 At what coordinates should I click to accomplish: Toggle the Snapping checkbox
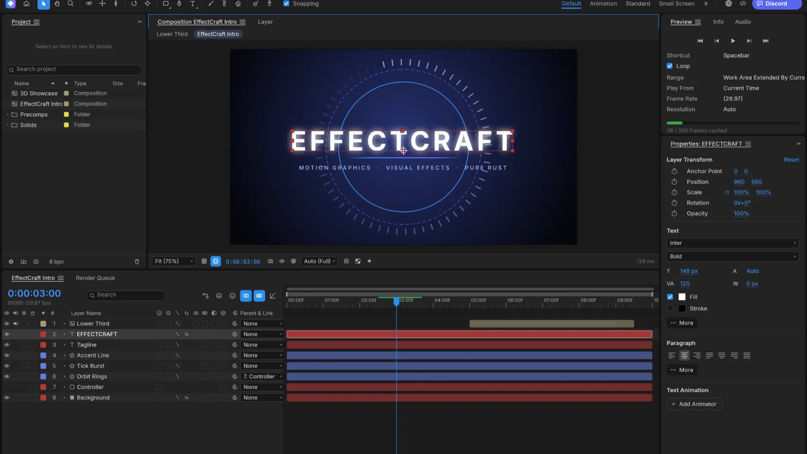tap(286, 4)
